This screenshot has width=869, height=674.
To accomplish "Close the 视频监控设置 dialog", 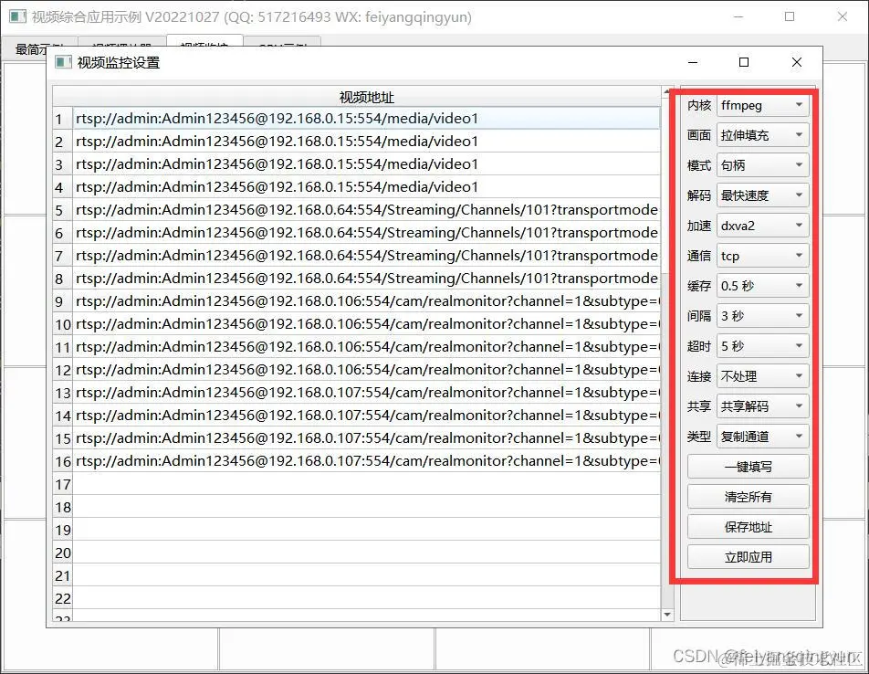I will pyautogui.click(x=796, y=62).
